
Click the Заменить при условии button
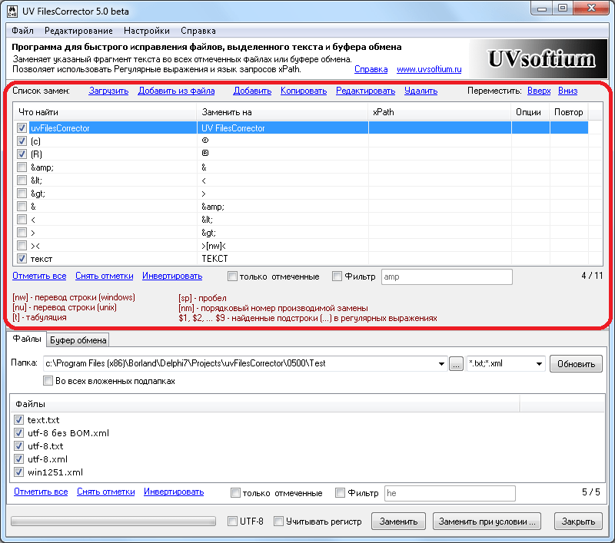click(x=487, y=521)
